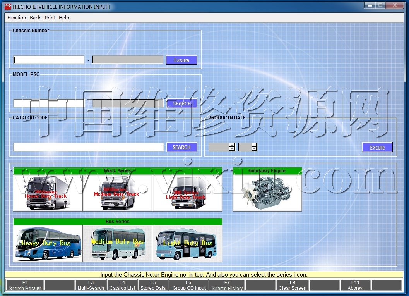Click the Hino logo in title bar
409x296 pixels.
coord(8,7)
